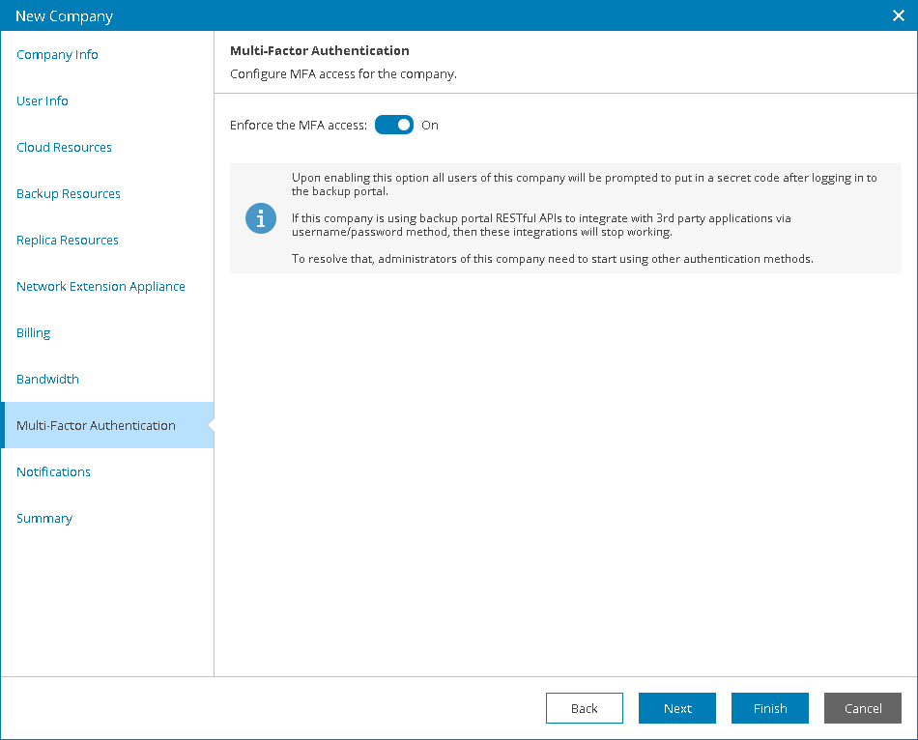The width and height of the screenshot is (918, 740).
Task: Turn off Enforce the MFA access switch
Action: 394,125
